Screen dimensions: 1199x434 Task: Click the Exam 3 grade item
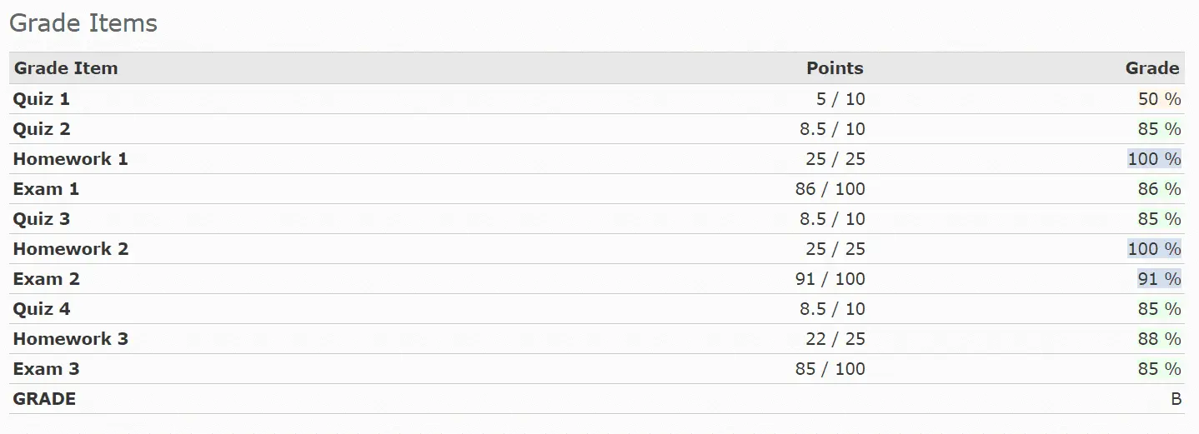point(46,369)
